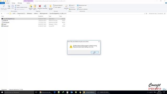Click the Rechercher sur Windows search box
This screenshot has width=167, height=94.
19,92
